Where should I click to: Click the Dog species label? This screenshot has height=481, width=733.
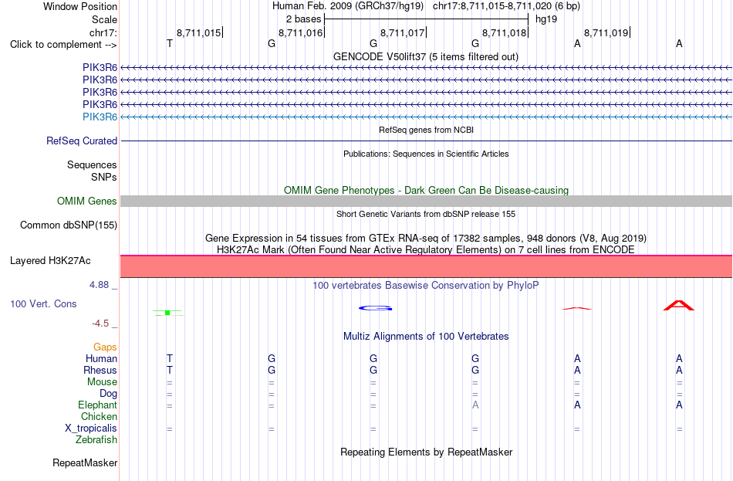[108, 394]
